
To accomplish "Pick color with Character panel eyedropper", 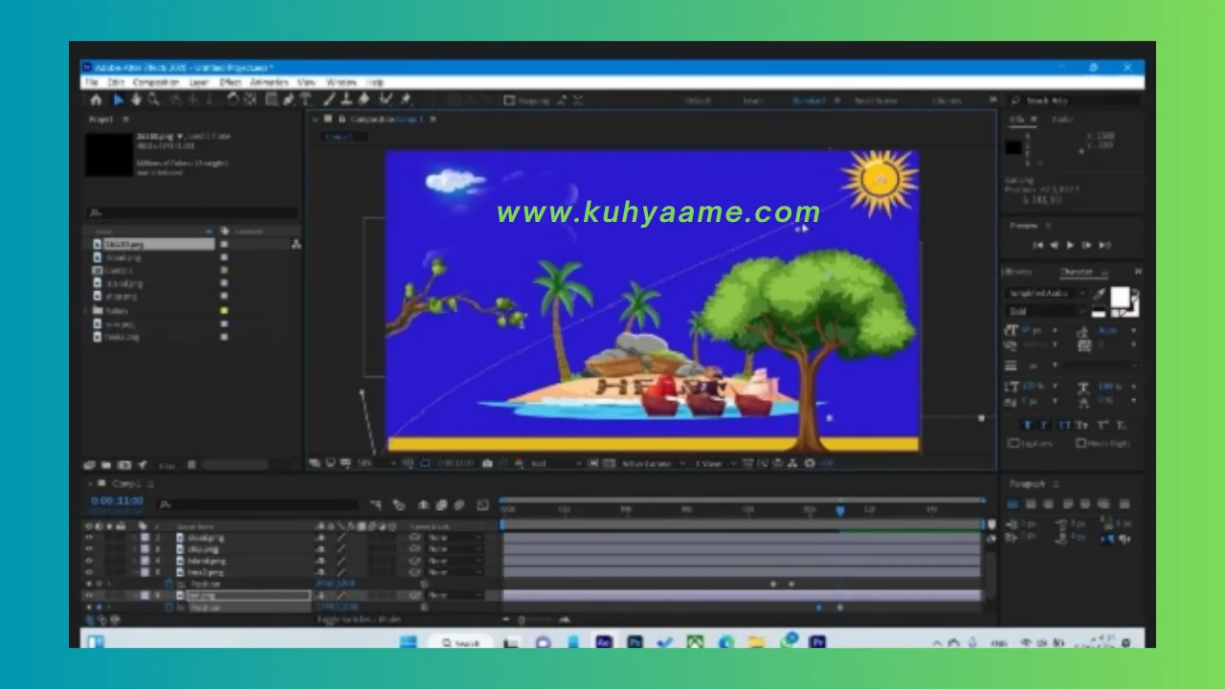I will coord(1100,294).
